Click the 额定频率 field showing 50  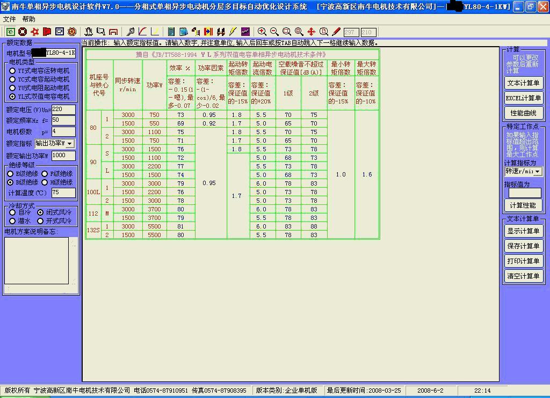[63, 121]
